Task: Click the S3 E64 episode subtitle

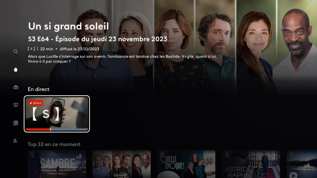Action: (x=97, y=39)
